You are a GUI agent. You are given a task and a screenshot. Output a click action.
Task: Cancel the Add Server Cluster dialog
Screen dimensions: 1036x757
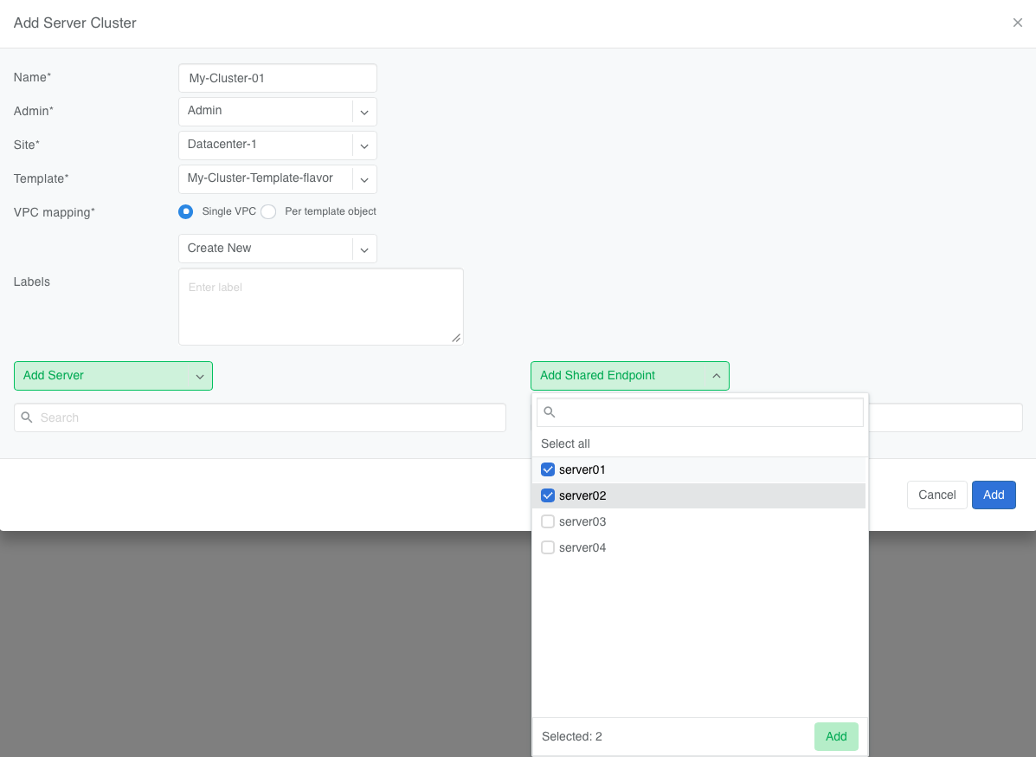click(x=936, y=495)
